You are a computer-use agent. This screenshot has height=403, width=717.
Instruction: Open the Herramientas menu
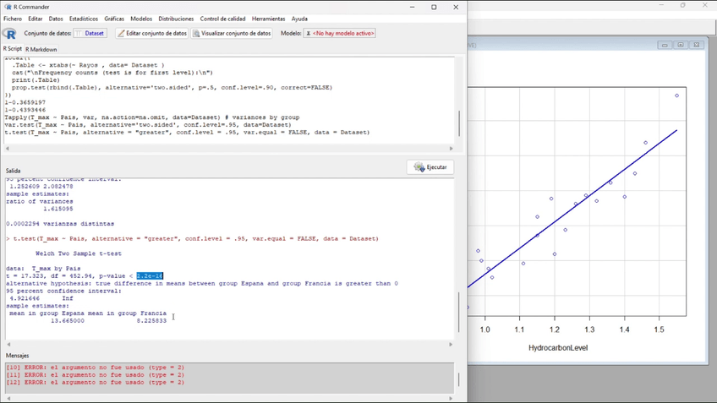(x=268, y=19)
